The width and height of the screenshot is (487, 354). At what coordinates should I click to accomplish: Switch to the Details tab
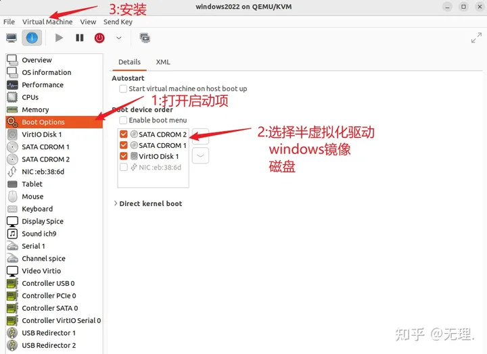pos(129,61)
